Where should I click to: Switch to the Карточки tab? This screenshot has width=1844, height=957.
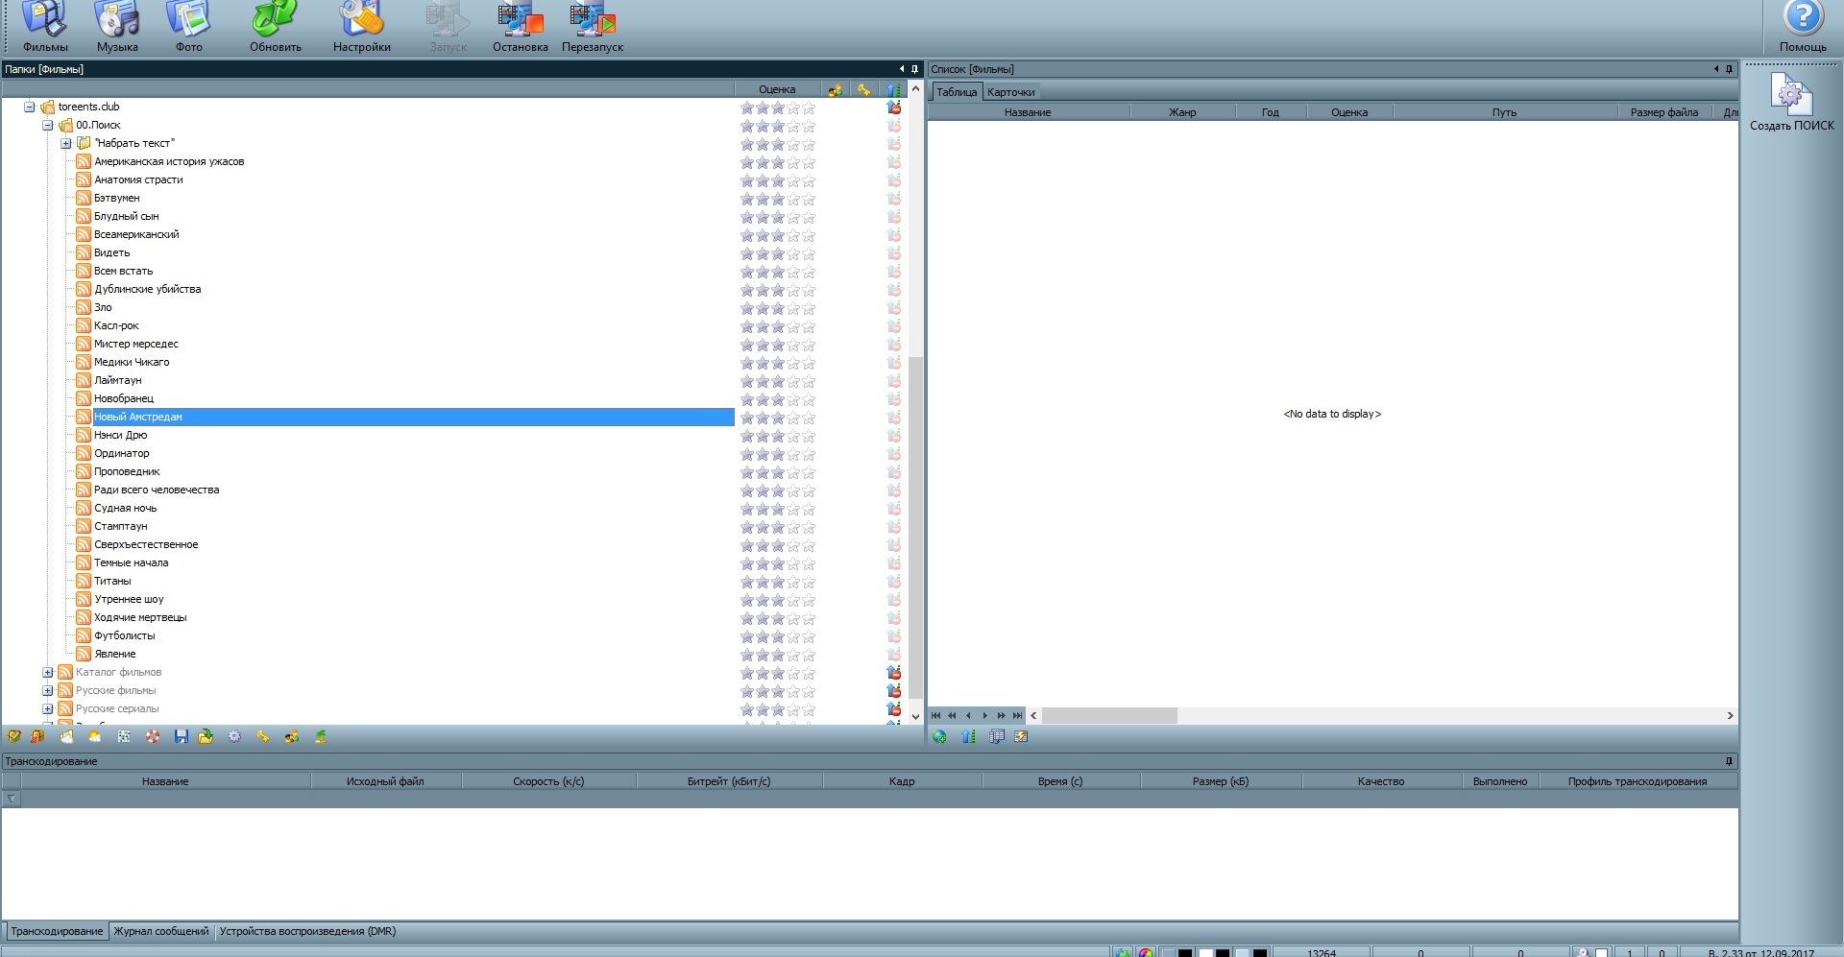1010,92
